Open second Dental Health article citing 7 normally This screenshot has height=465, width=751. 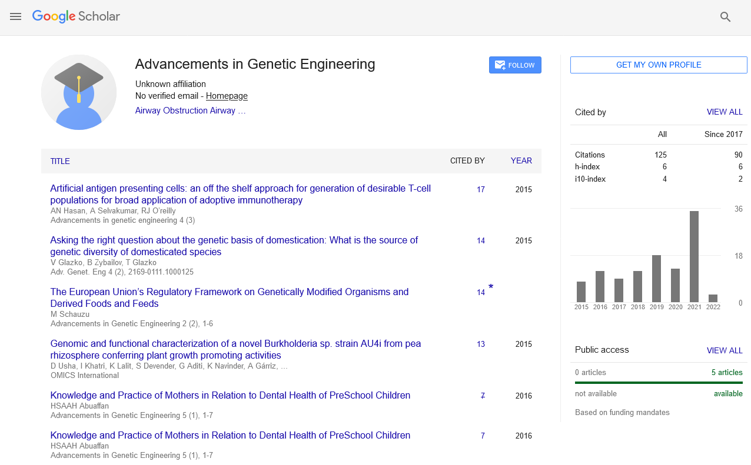click(230, 436)
